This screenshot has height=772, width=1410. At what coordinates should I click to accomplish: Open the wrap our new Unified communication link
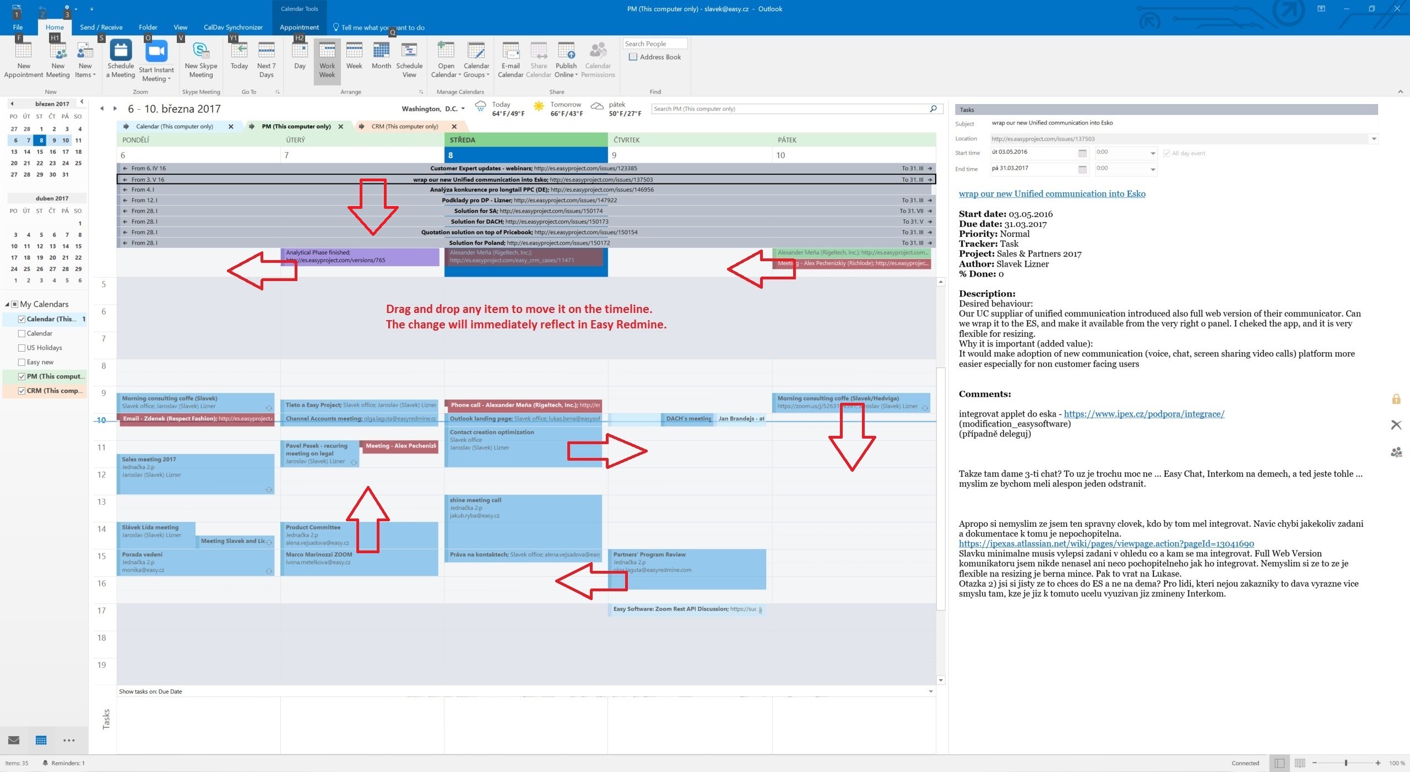1051,193
